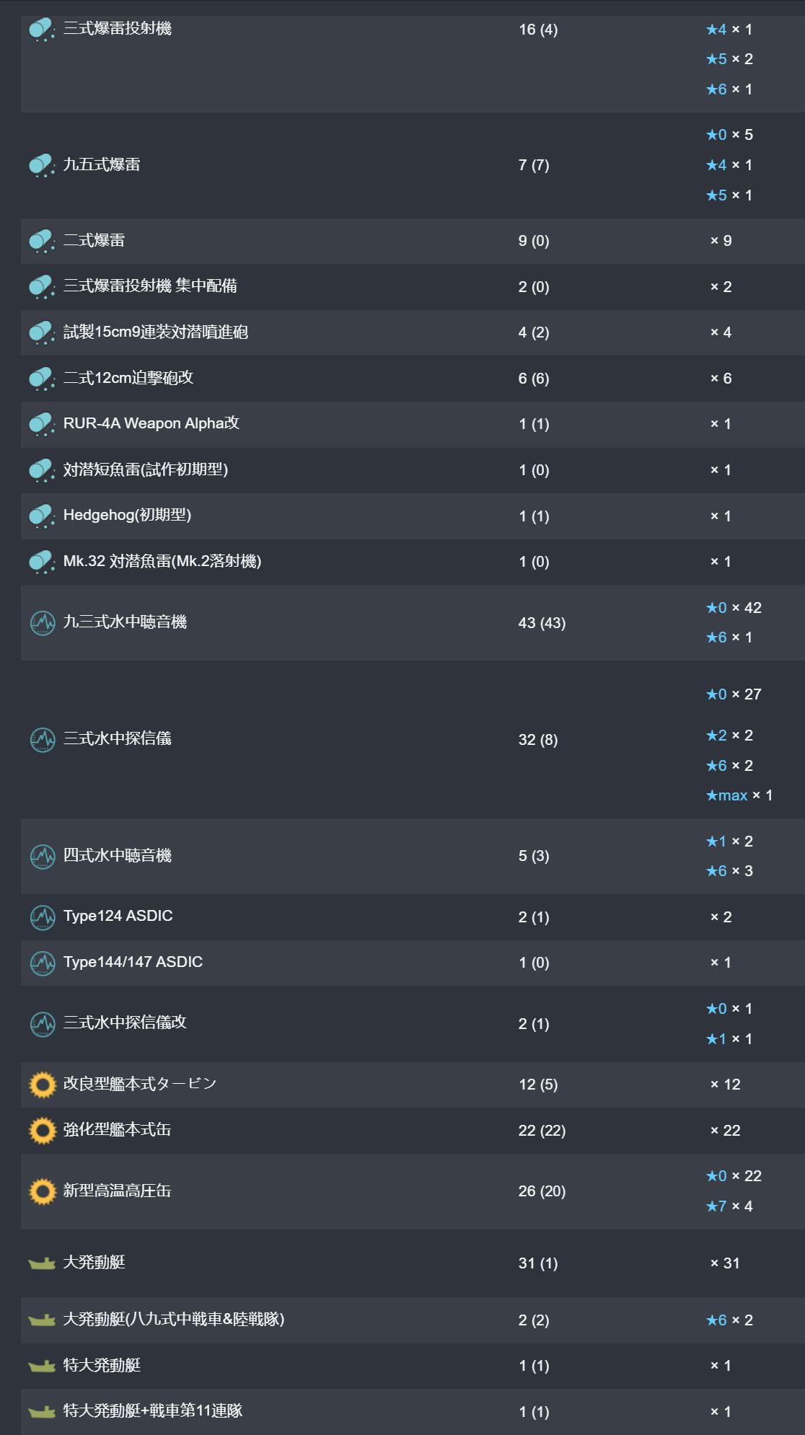Screen dimensions: 805x1435
Task: Click the landing craft icon beside 大発動艇
Action: point(42,1263)
